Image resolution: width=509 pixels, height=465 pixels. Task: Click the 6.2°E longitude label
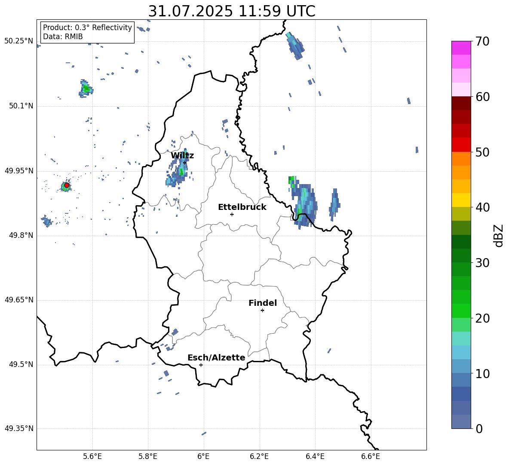tap(259, 456)
